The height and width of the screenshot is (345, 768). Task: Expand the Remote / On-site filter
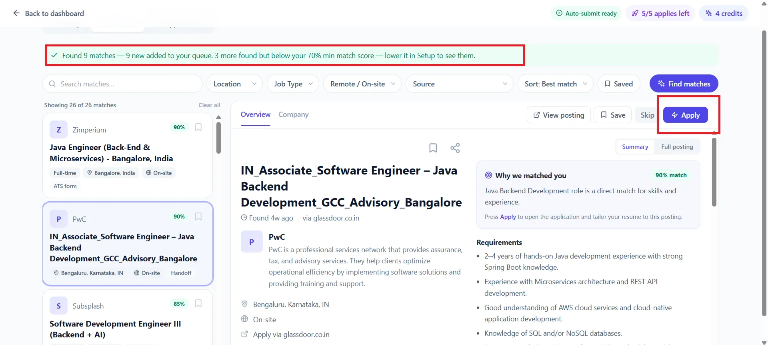click(362, 84)
